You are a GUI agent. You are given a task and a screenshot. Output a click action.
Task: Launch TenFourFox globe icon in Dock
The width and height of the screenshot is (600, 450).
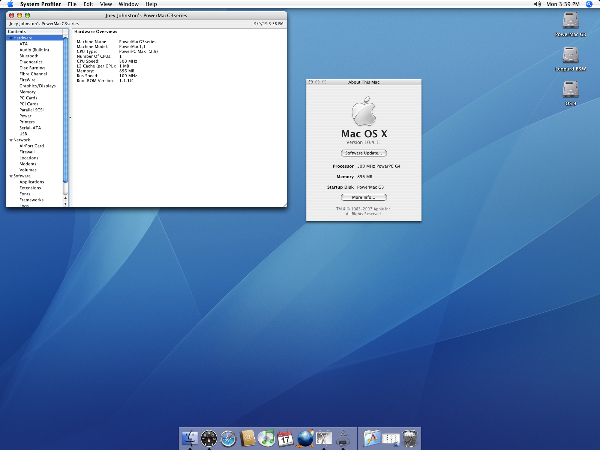point(305,438)
